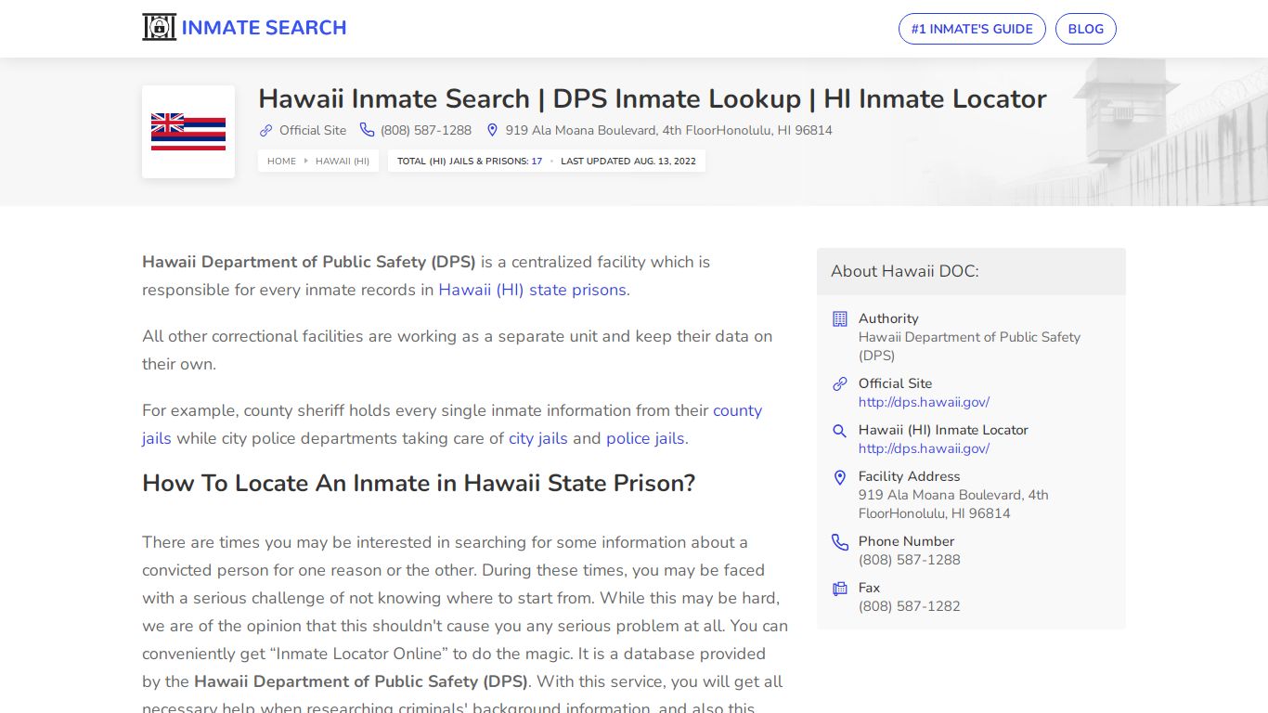Click bold Hawaii Department of Public Safety (DPS) intro text
Screen dimensions: 1268x713
point(309,262)
